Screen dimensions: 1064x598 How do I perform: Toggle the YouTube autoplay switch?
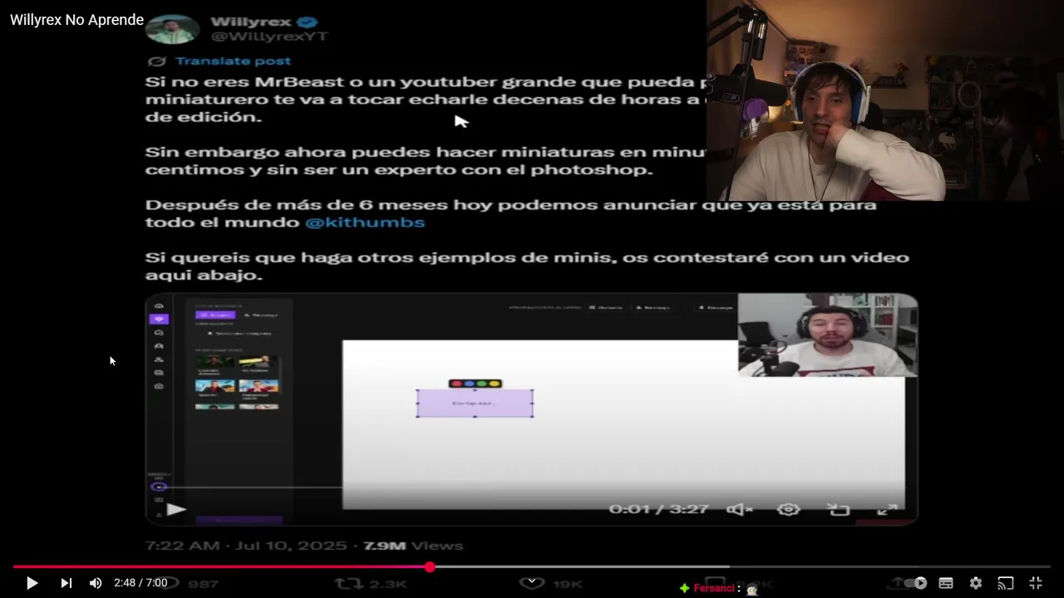[915, 583]
